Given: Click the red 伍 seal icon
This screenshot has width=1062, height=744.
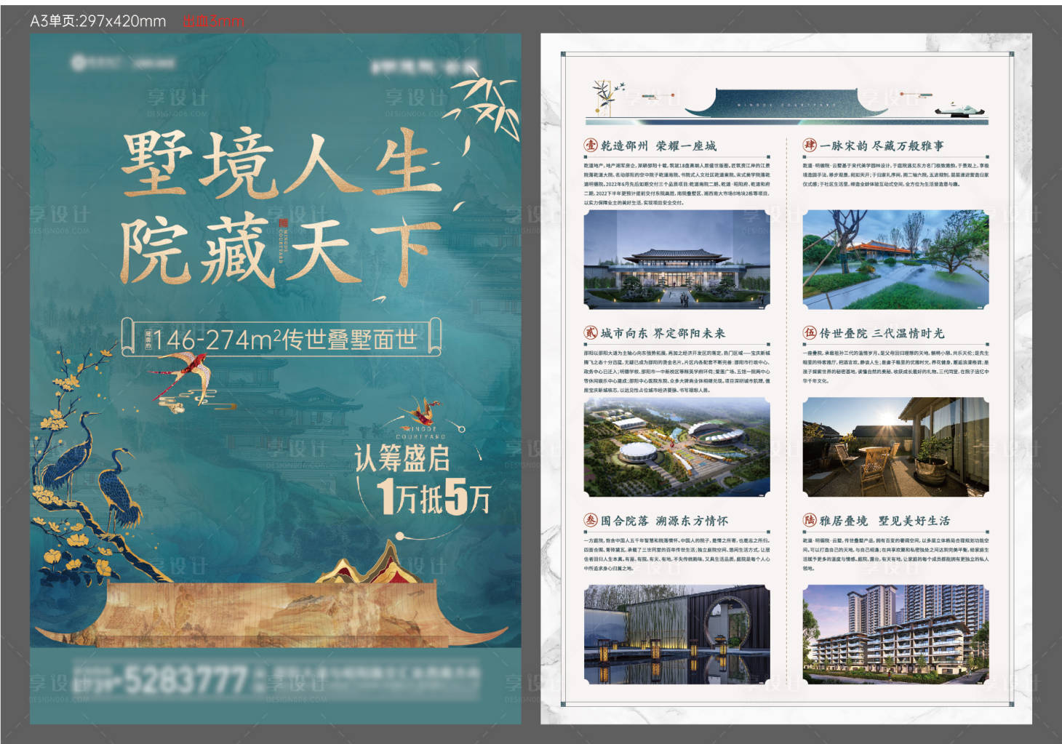Looking at the screenshot, I should tap(810, 332).
